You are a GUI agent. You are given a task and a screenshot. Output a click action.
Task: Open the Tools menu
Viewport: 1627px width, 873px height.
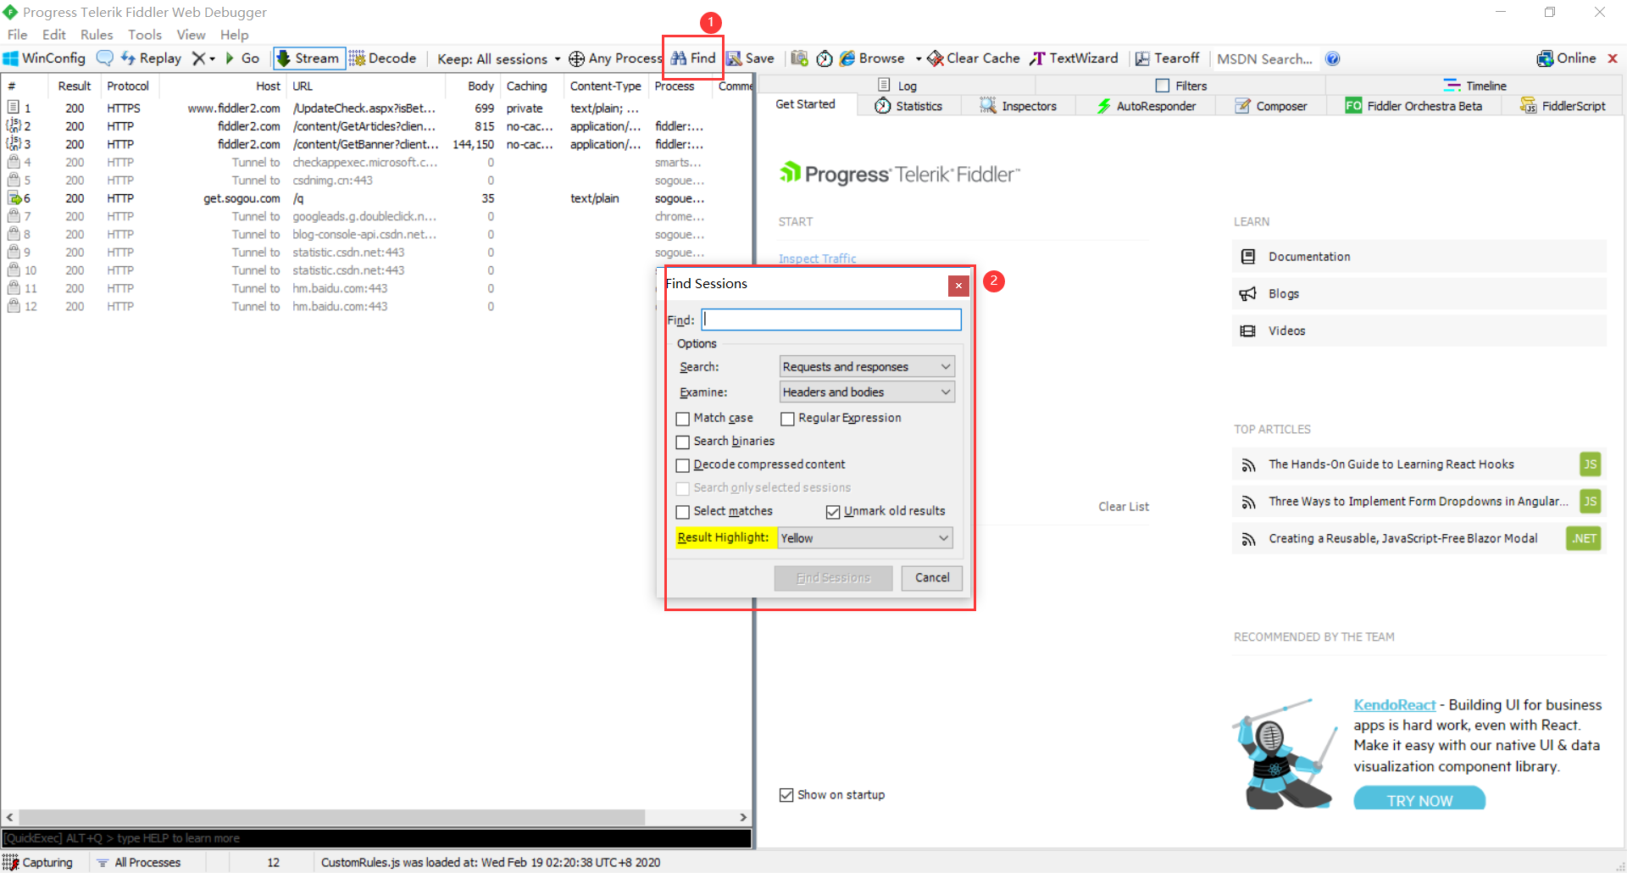145,35
